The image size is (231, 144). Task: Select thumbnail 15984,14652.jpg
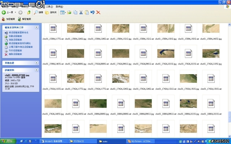[x=211, y=28]
